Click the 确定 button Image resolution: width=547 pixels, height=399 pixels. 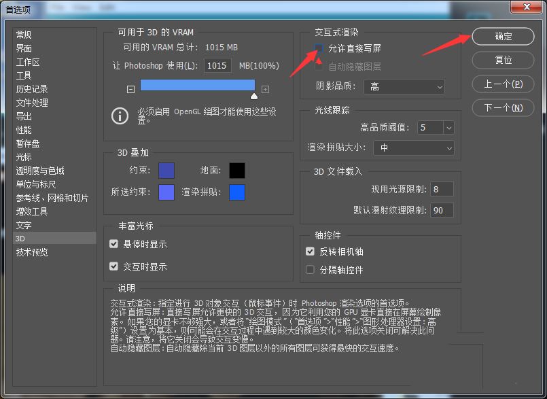(x=503, y=36)
